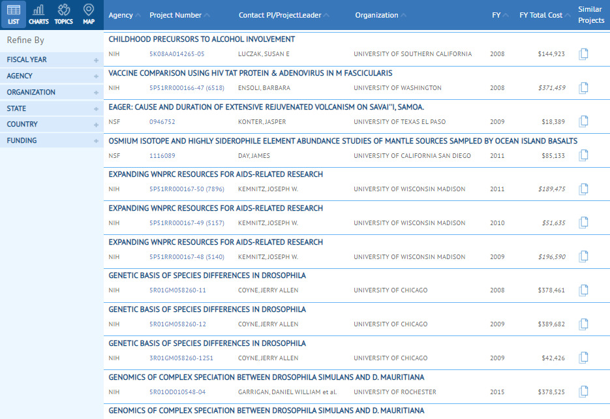Sort results by Project Number column
The image size is (610, 419).
click(x=179, y=15)
